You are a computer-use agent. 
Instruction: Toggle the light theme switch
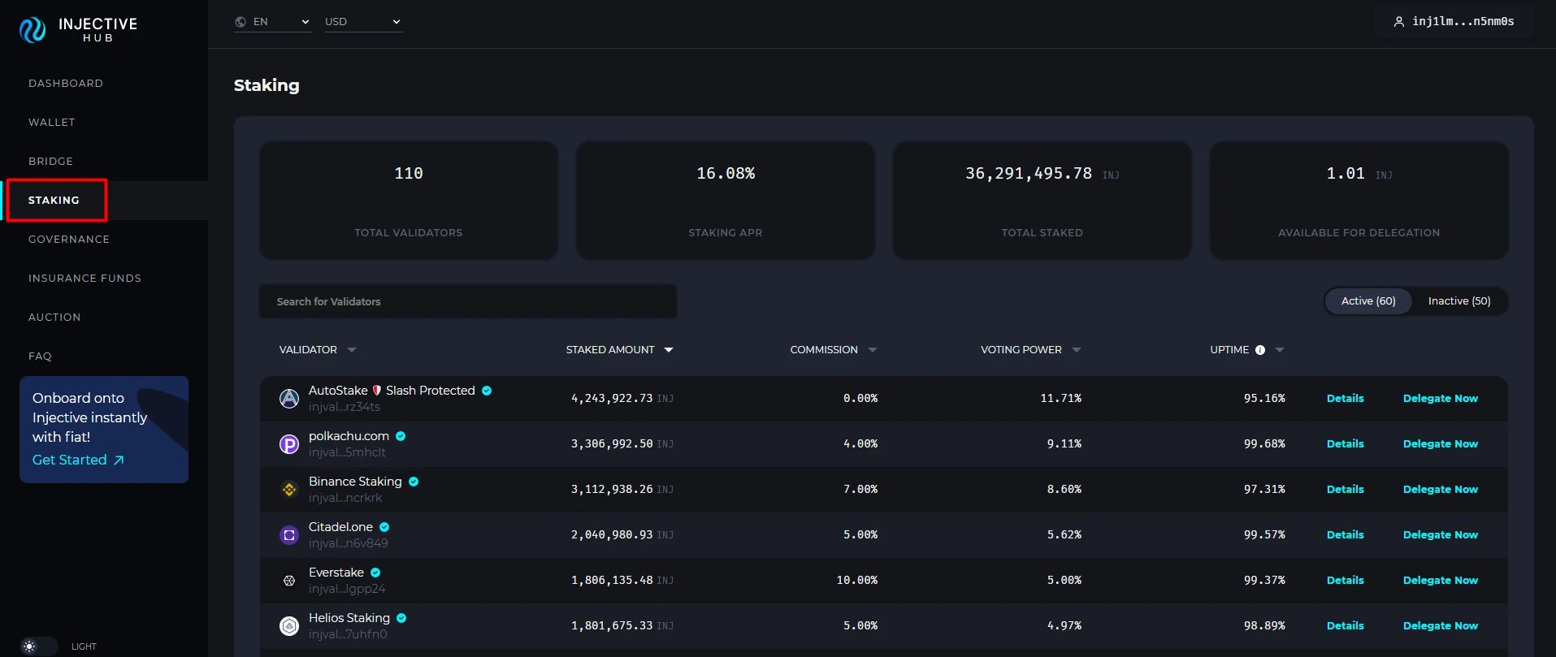[x=38, y=646]
